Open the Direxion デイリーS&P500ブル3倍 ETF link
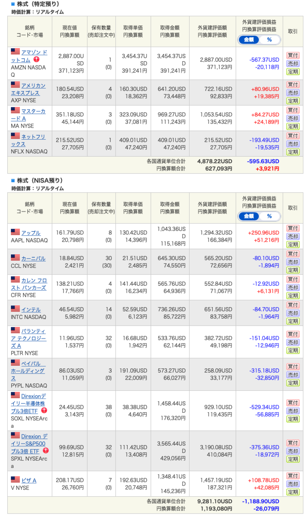The image size is (307, 517). 29,443
